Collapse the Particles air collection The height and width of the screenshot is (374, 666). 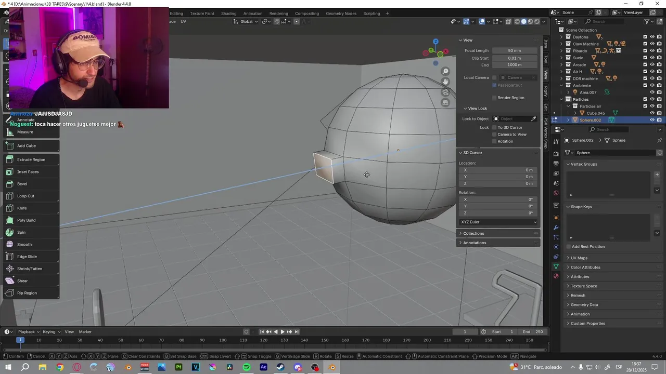pyautogui.click(x=568, y=106)
